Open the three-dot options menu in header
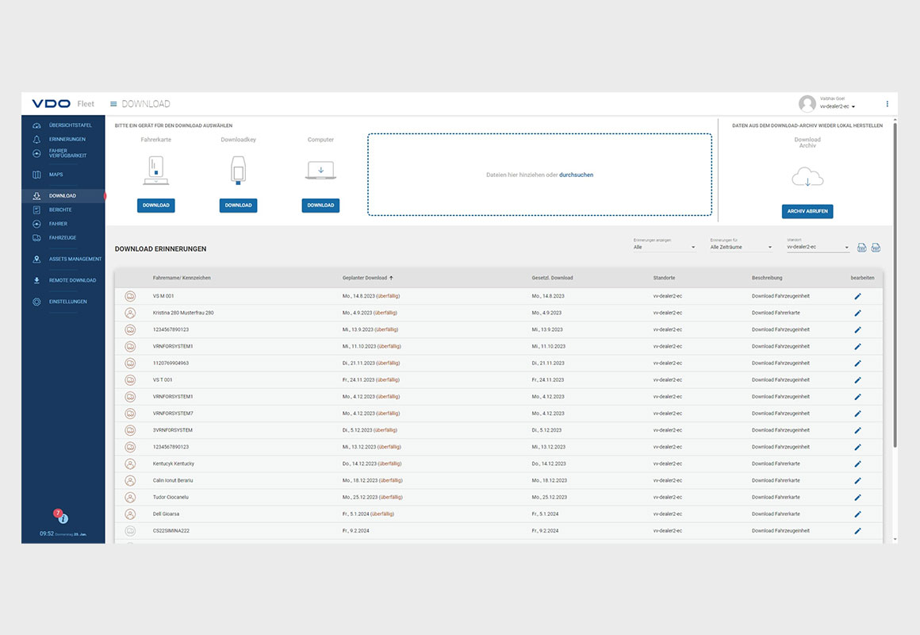The height and width of the screenshot is (635, 920). click(887, 104)
